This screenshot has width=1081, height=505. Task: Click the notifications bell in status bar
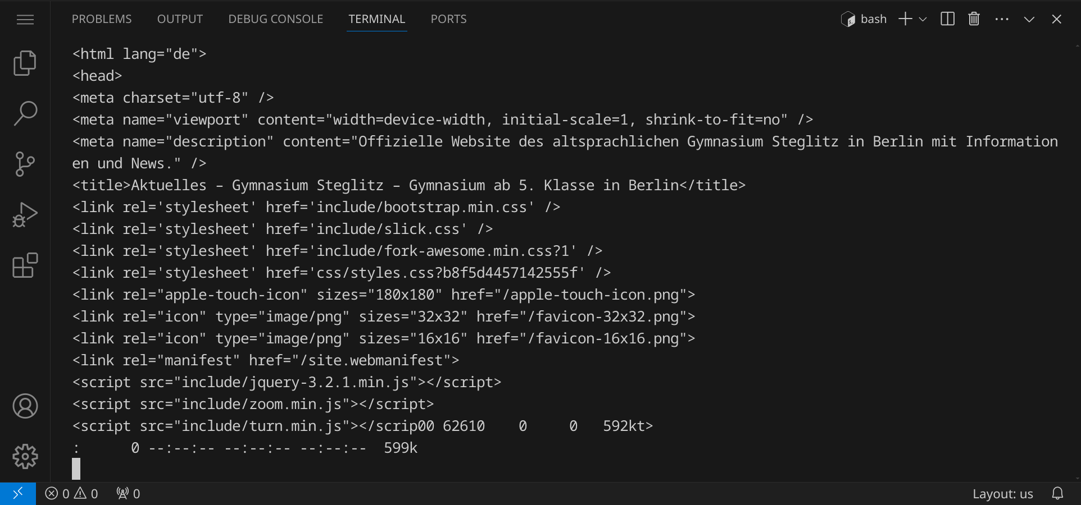(1057, 494)
